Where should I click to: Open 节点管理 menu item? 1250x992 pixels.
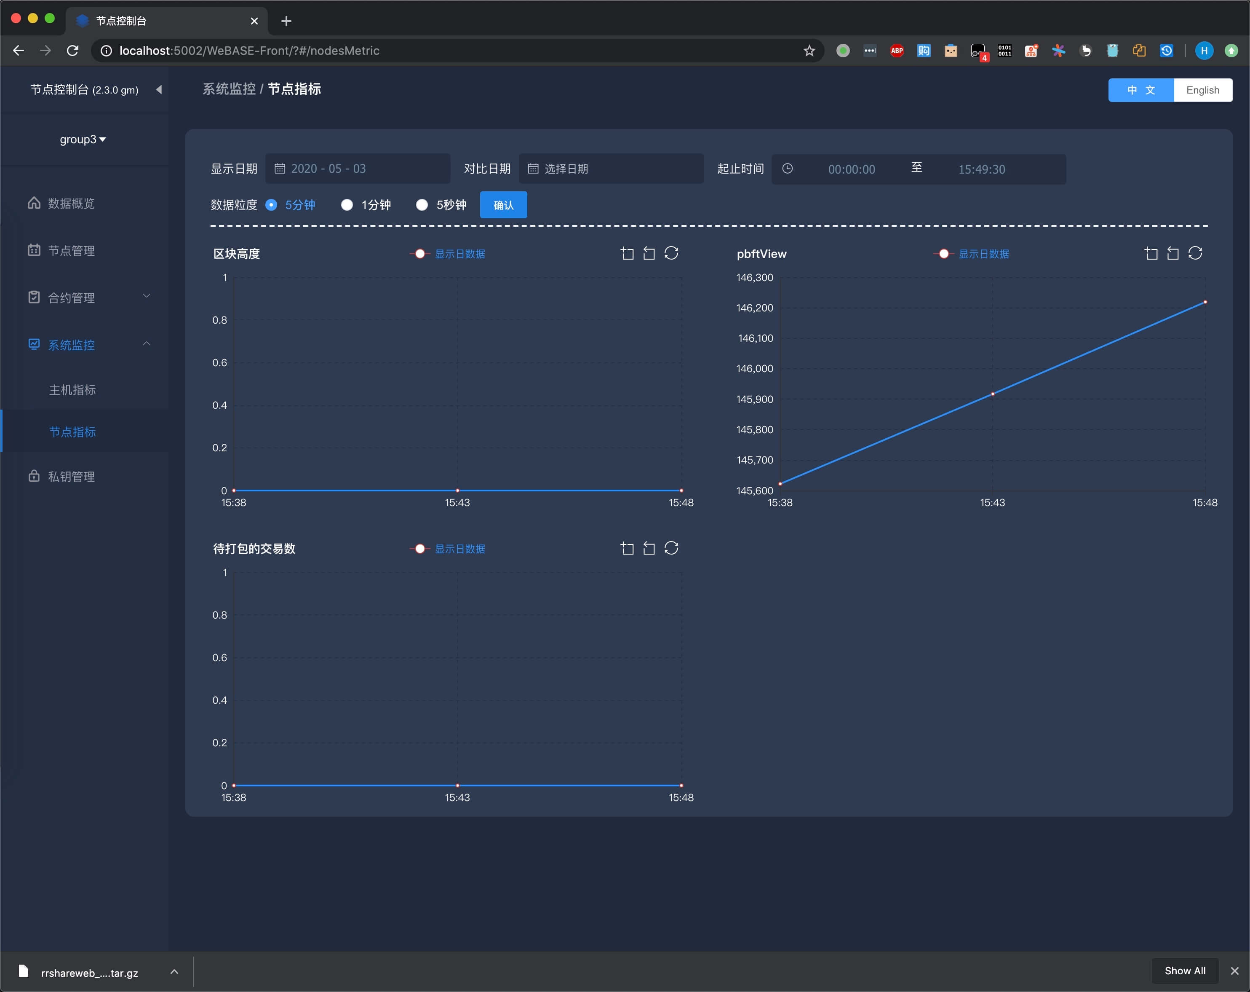pos(85,250)
